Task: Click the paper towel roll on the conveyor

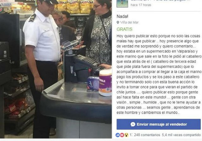Action: tap(105, 83)
